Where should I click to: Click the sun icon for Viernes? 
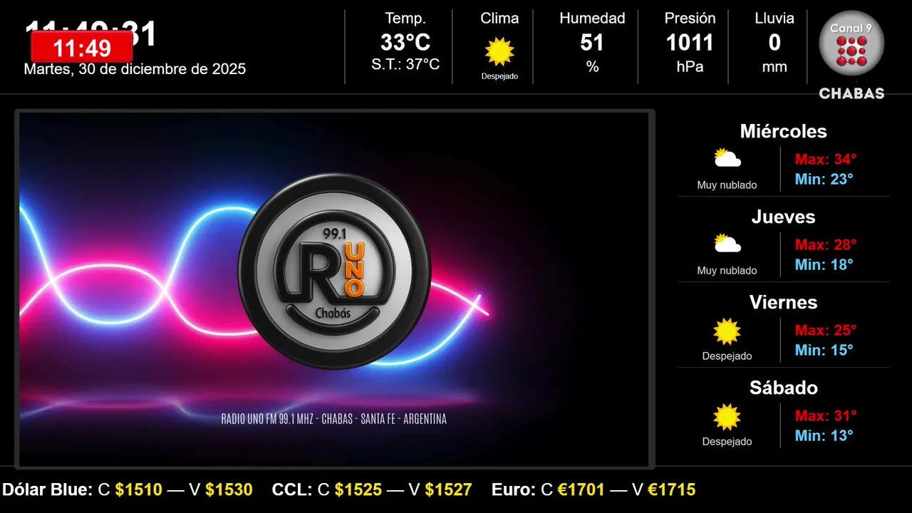click(x=727, y=331)
